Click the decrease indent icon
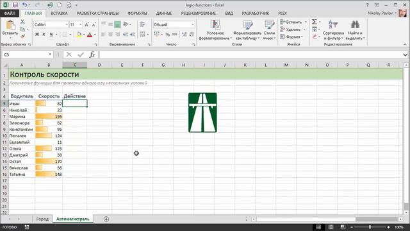410x231 pixels. tap(126, 34)
